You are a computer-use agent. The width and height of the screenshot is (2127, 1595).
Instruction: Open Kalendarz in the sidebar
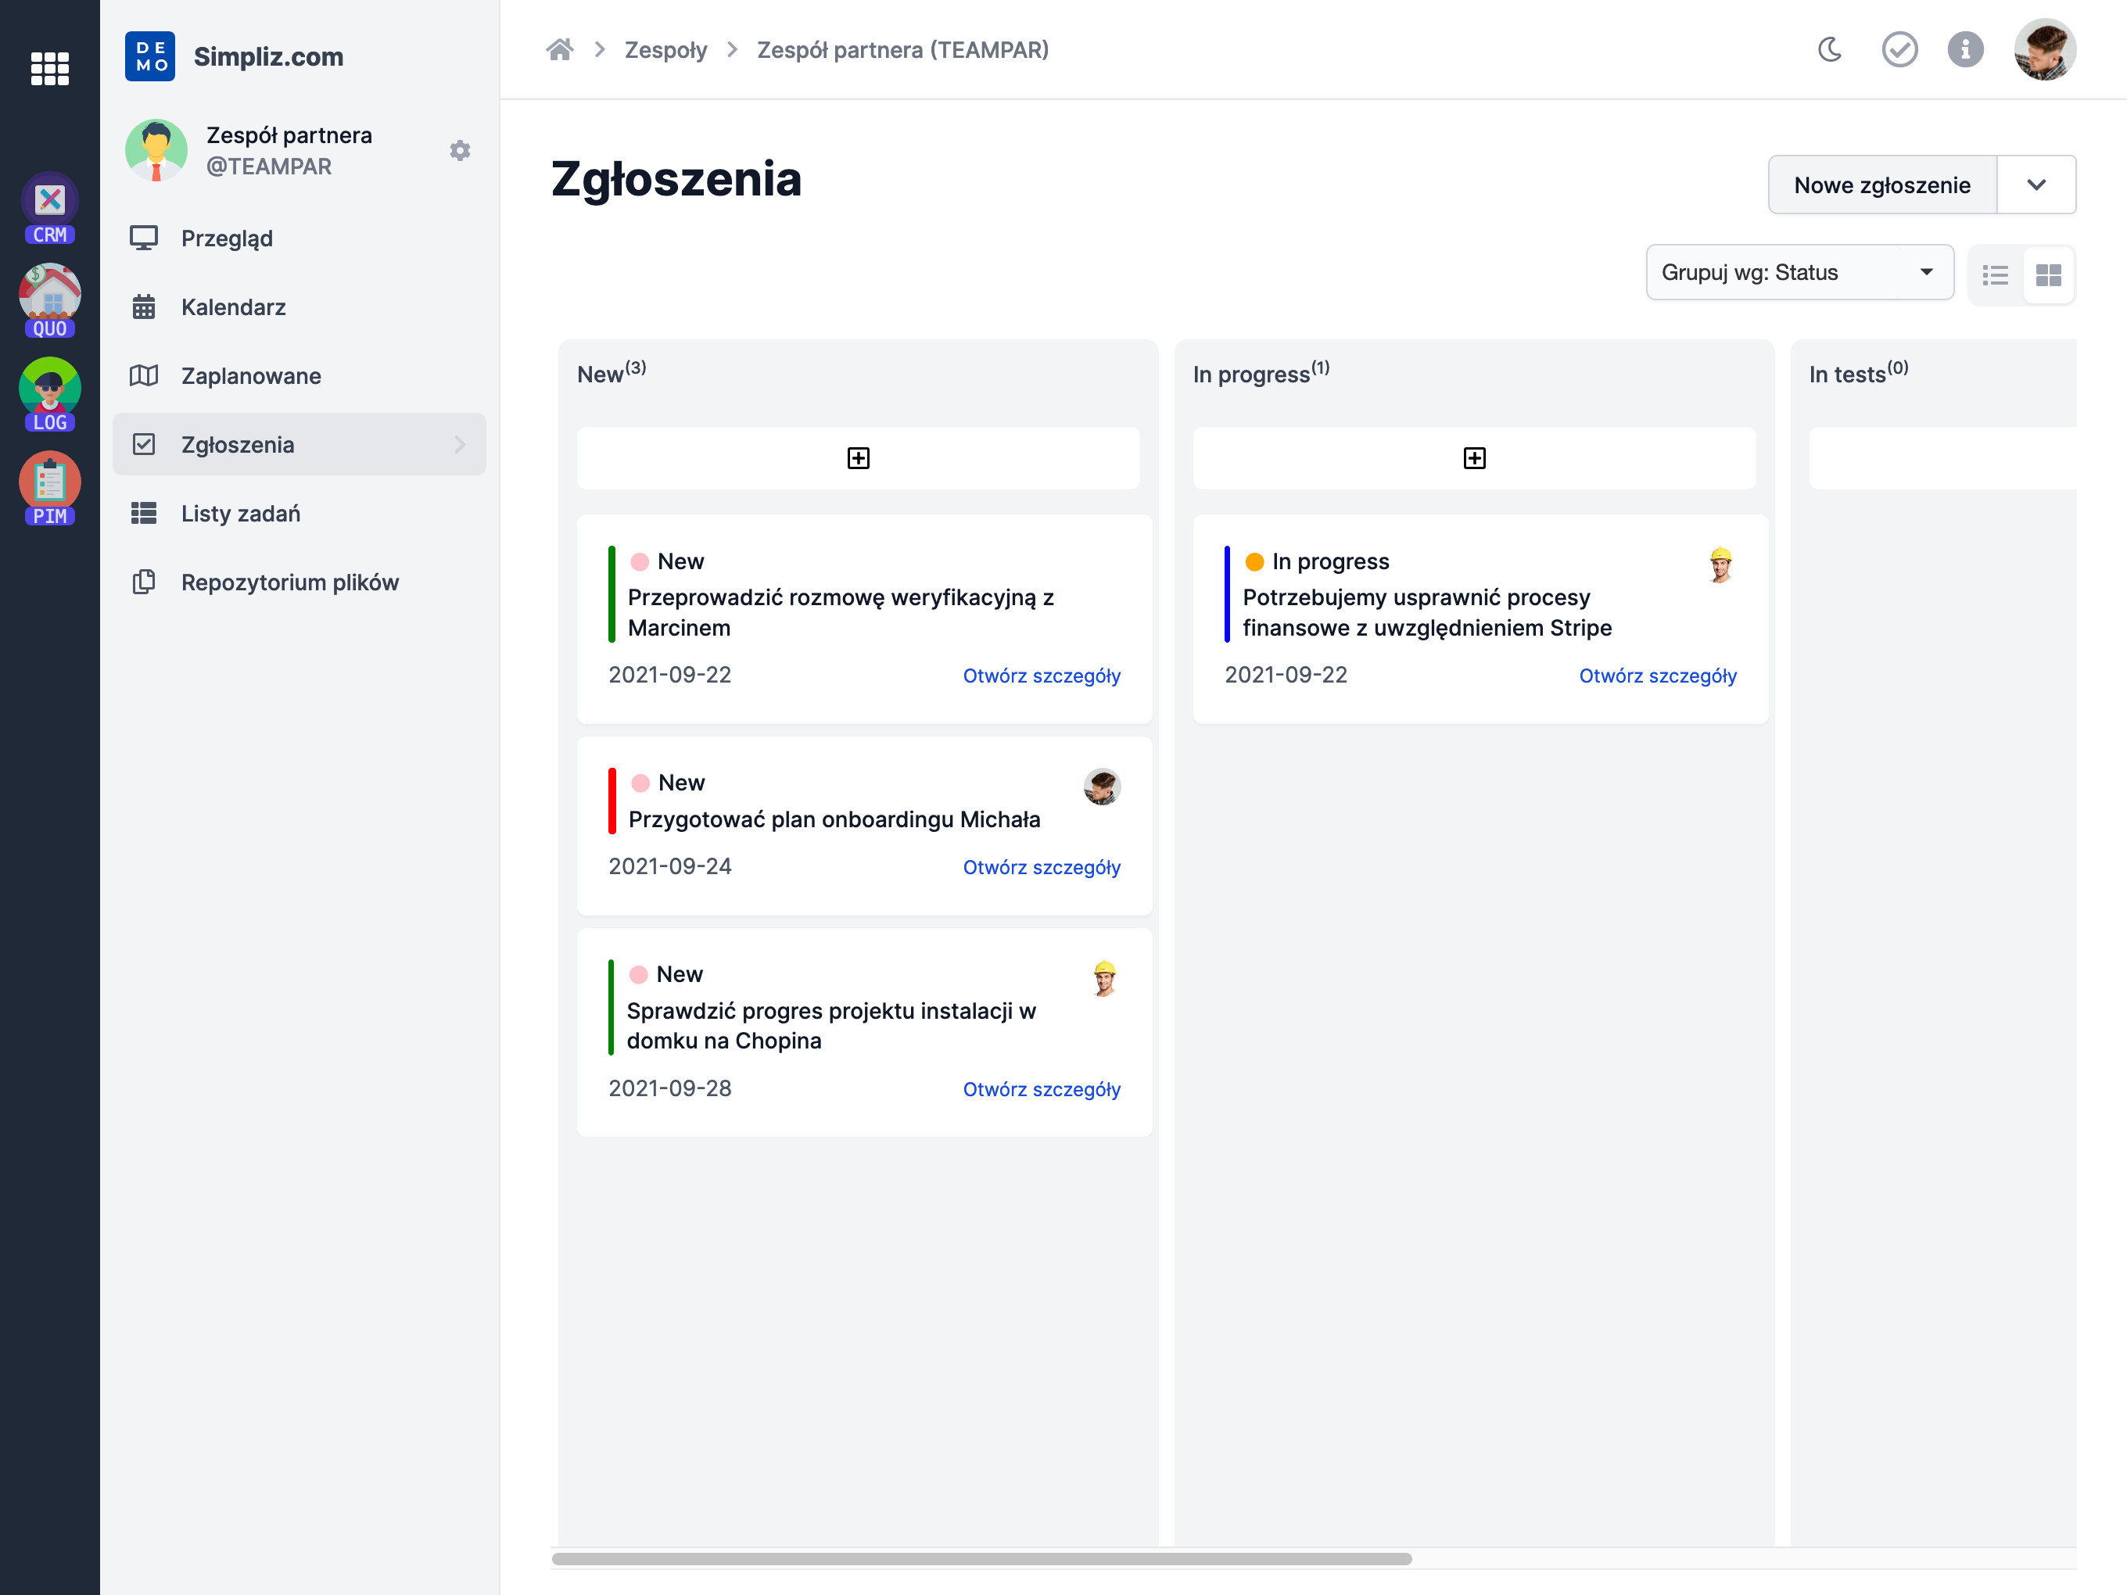click(299, 307)
